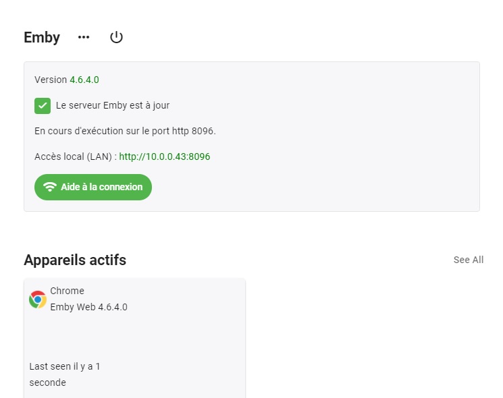The width and height of the screenshot is (503, 398).
Task: Click the power icon next to Emby
Action: (116, 37)
